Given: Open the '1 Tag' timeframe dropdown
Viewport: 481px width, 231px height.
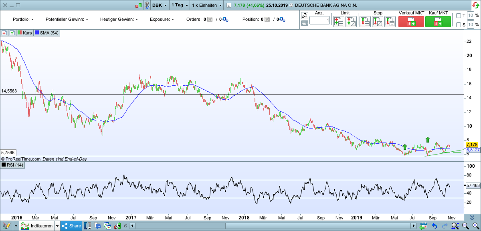Looking at the screenshot, I should 179,5.
